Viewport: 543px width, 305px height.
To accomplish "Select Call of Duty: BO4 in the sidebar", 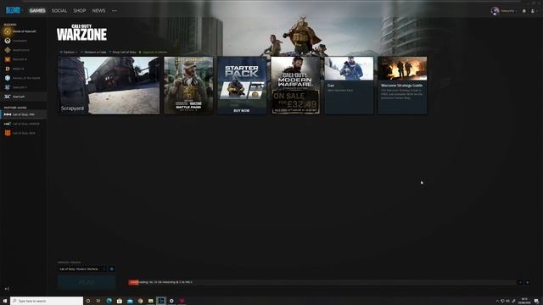I will pos(23,133).
